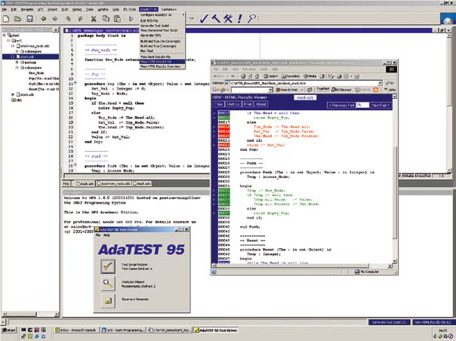Open the Google toolbar search box dropdown
456x341 pixels.
click(270, 90)
